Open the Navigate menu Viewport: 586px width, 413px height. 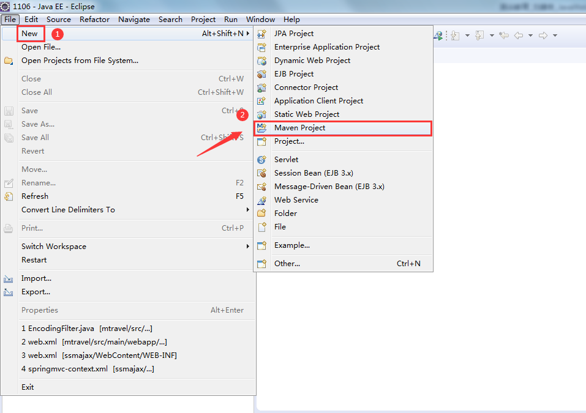click(134, 20)
